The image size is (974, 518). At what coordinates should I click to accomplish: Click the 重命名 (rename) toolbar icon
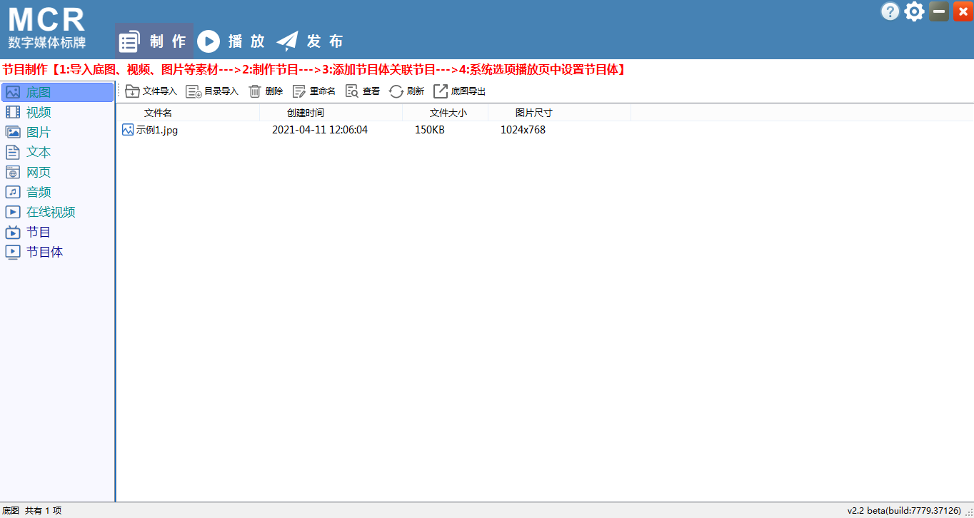[299, 91]
